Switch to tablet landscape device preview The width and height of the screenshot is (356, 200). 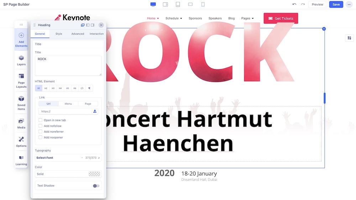165,4
